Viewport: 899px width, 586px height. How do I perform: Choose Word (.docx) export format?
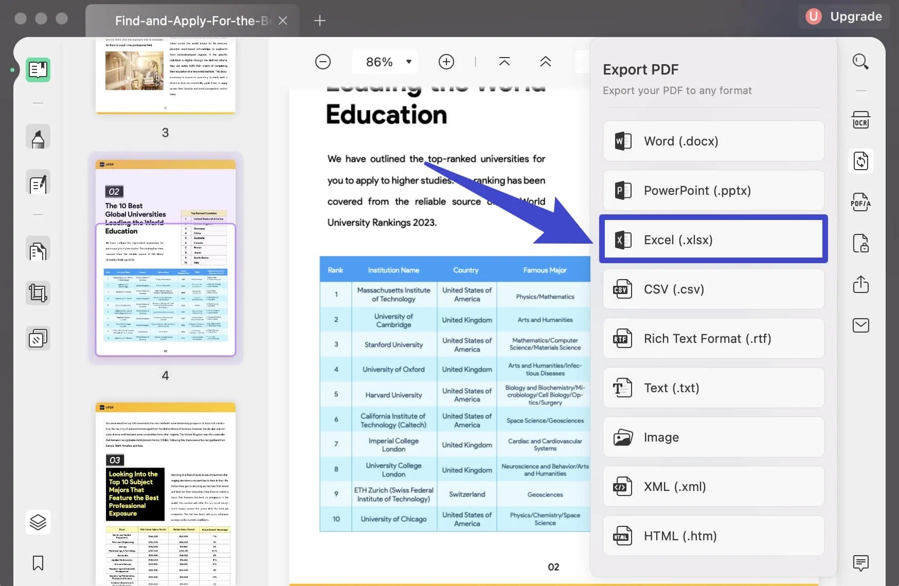713,141
